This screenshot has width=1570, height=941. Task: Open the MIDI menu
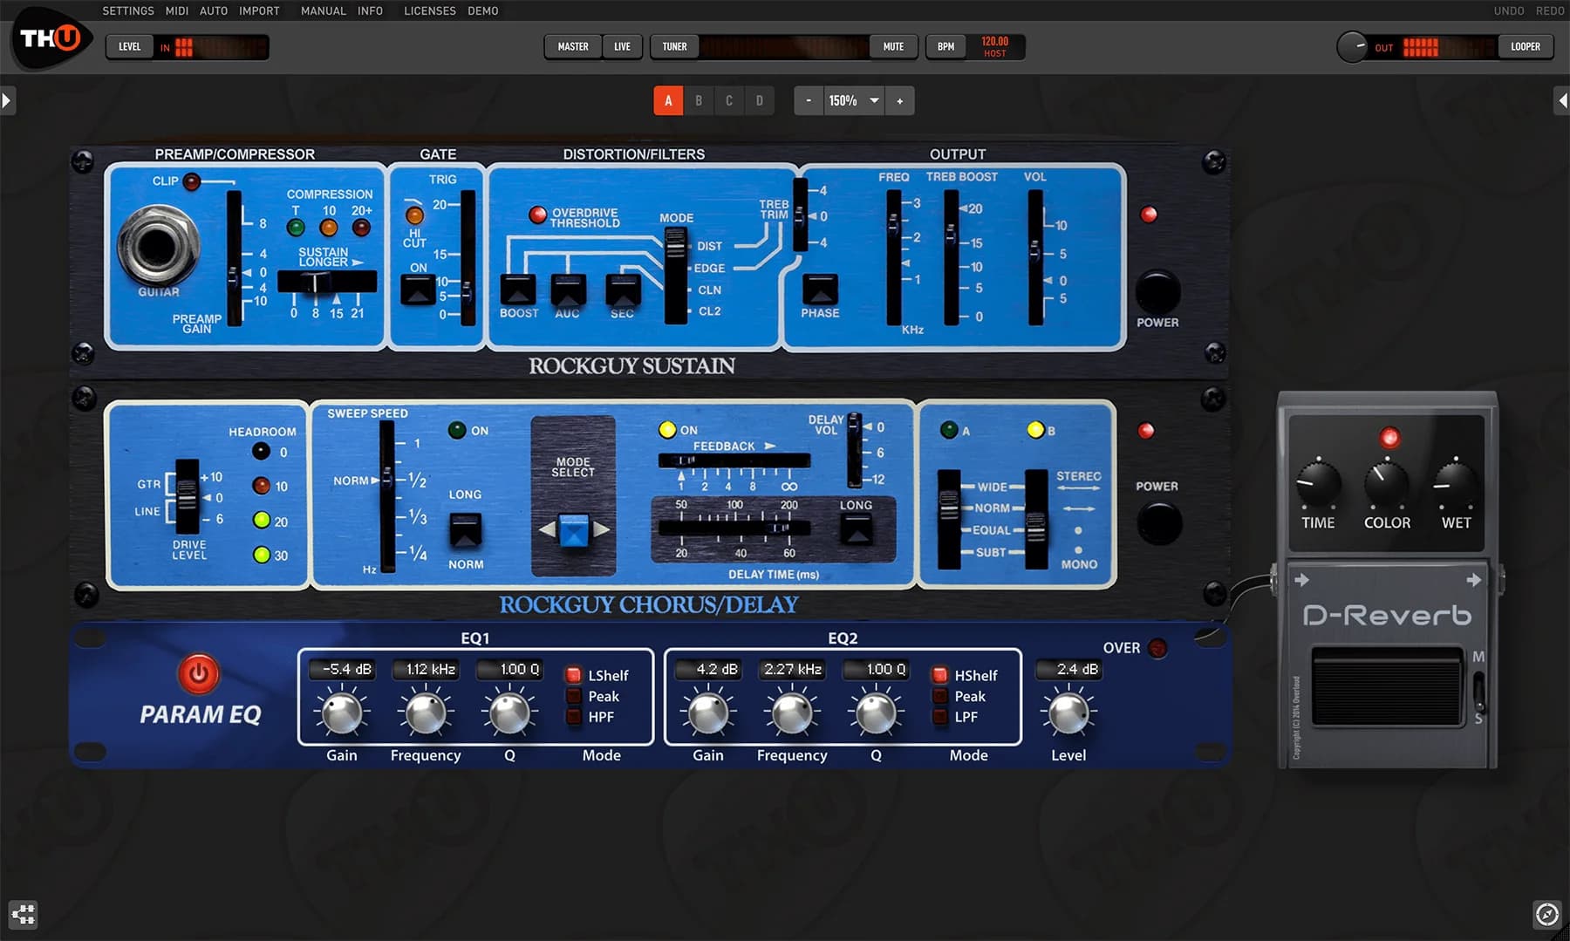177,10
